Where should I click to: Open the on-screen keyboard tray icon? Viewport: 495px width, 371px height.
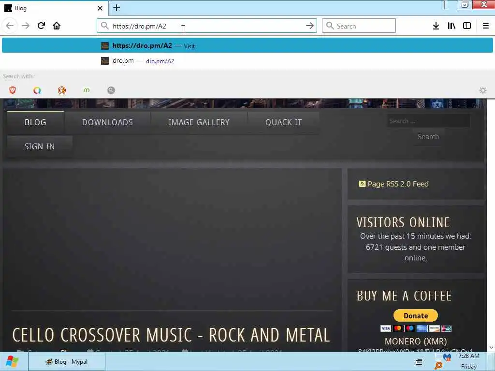(419, 362)
